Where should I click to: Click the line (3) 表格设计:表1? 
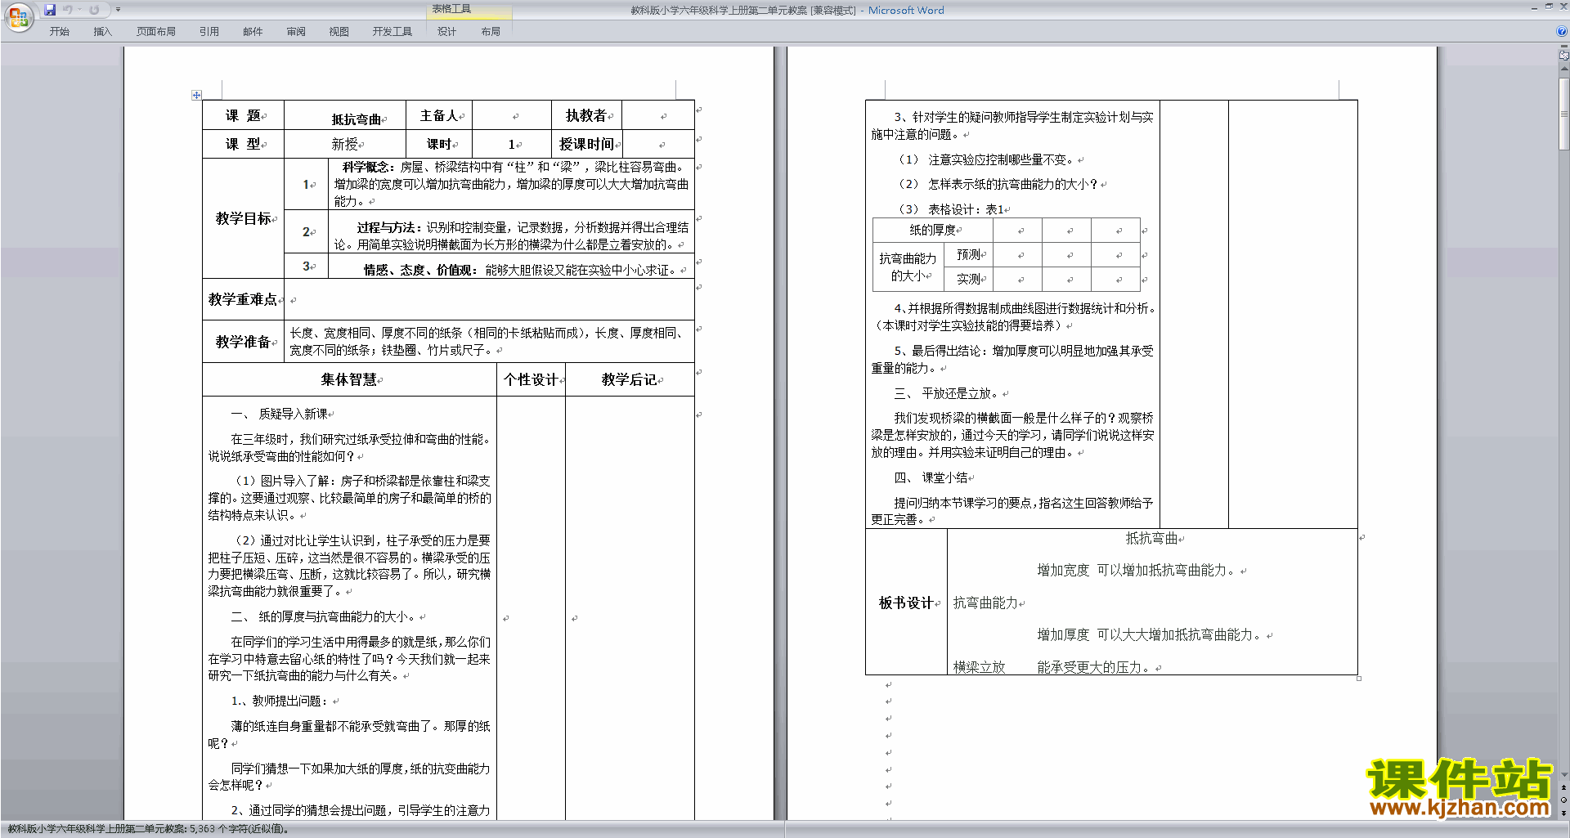coord(953,210)
